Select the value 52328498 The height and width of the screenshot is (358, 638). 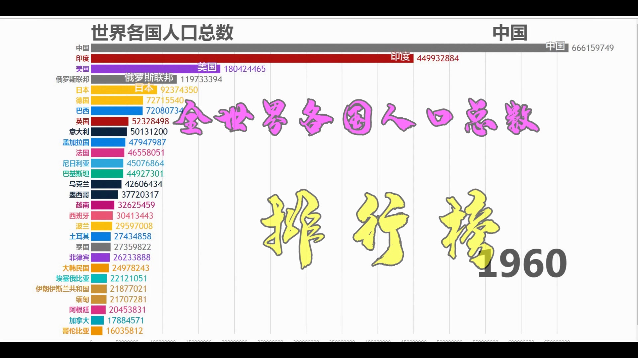click(x=151, y=121)
